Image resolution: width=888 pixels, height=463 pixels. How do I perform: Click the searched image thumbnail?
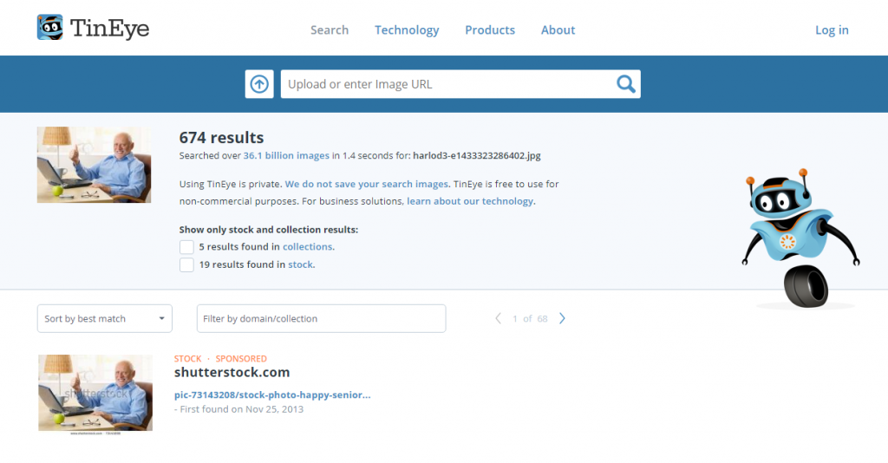pos(94,165)
